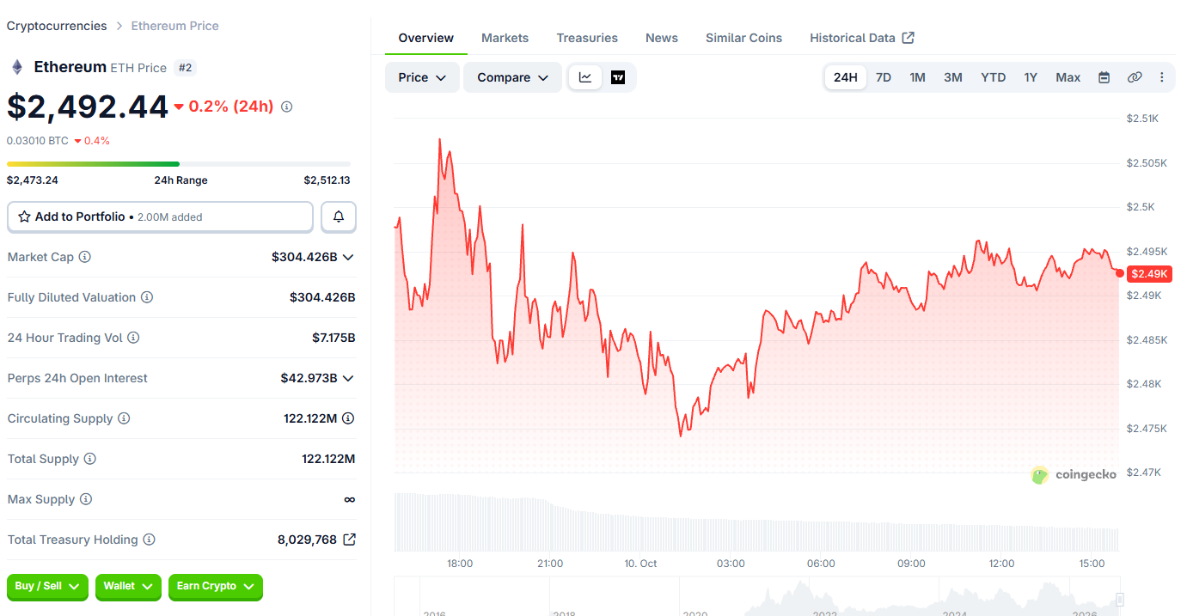
Task: Open Historical Data tab
Action: (862, 38)
